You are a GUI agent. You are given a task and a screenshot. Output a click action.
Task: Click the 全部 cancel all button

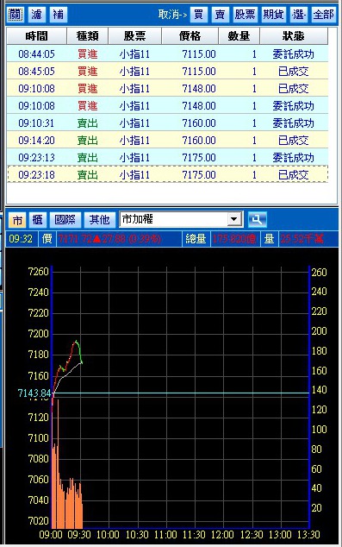324,15
